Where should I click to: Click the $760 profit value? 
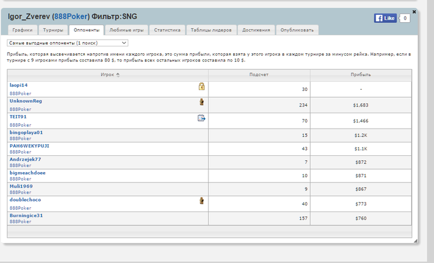pyautogui.click(x=361, y=218)
